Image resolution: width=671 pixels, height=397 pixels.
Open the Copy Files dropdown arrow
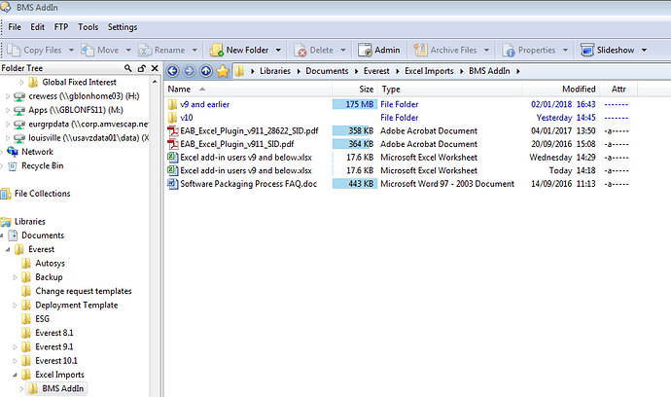tap(71, 50)
